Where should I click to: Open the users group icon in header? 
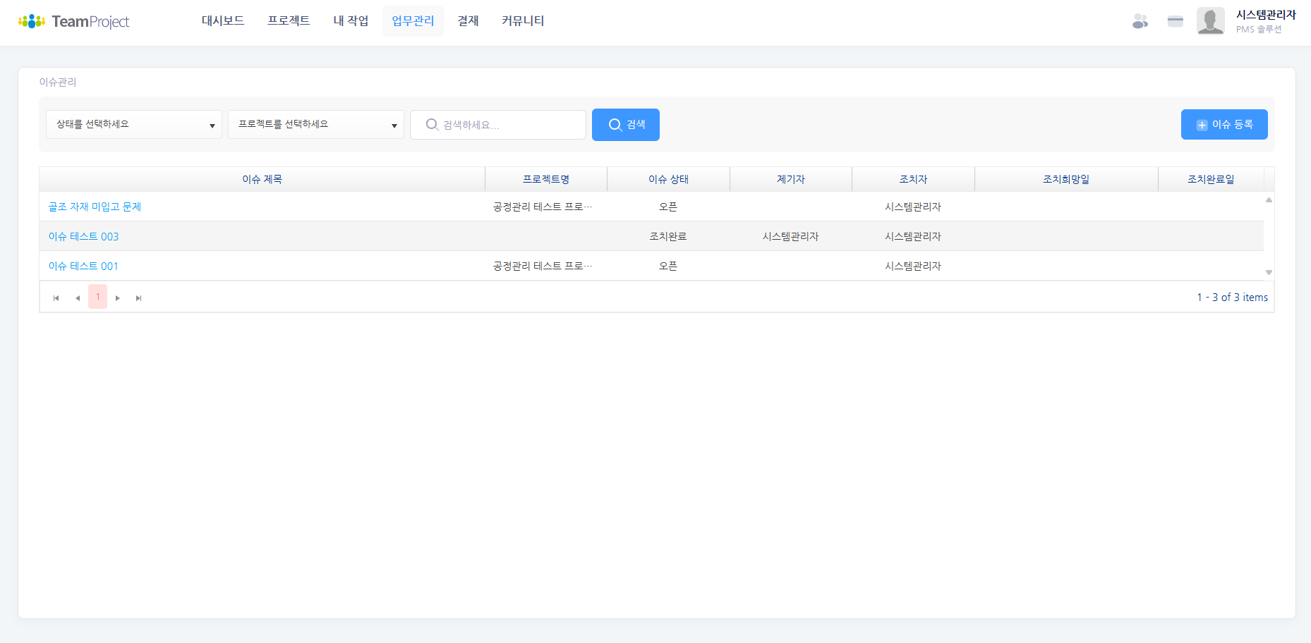1140,21
